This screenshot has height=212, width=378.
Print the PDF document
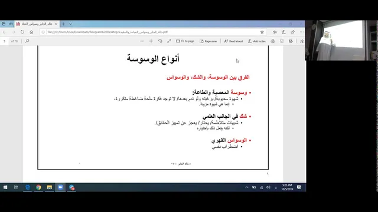(x=273, y=41)
